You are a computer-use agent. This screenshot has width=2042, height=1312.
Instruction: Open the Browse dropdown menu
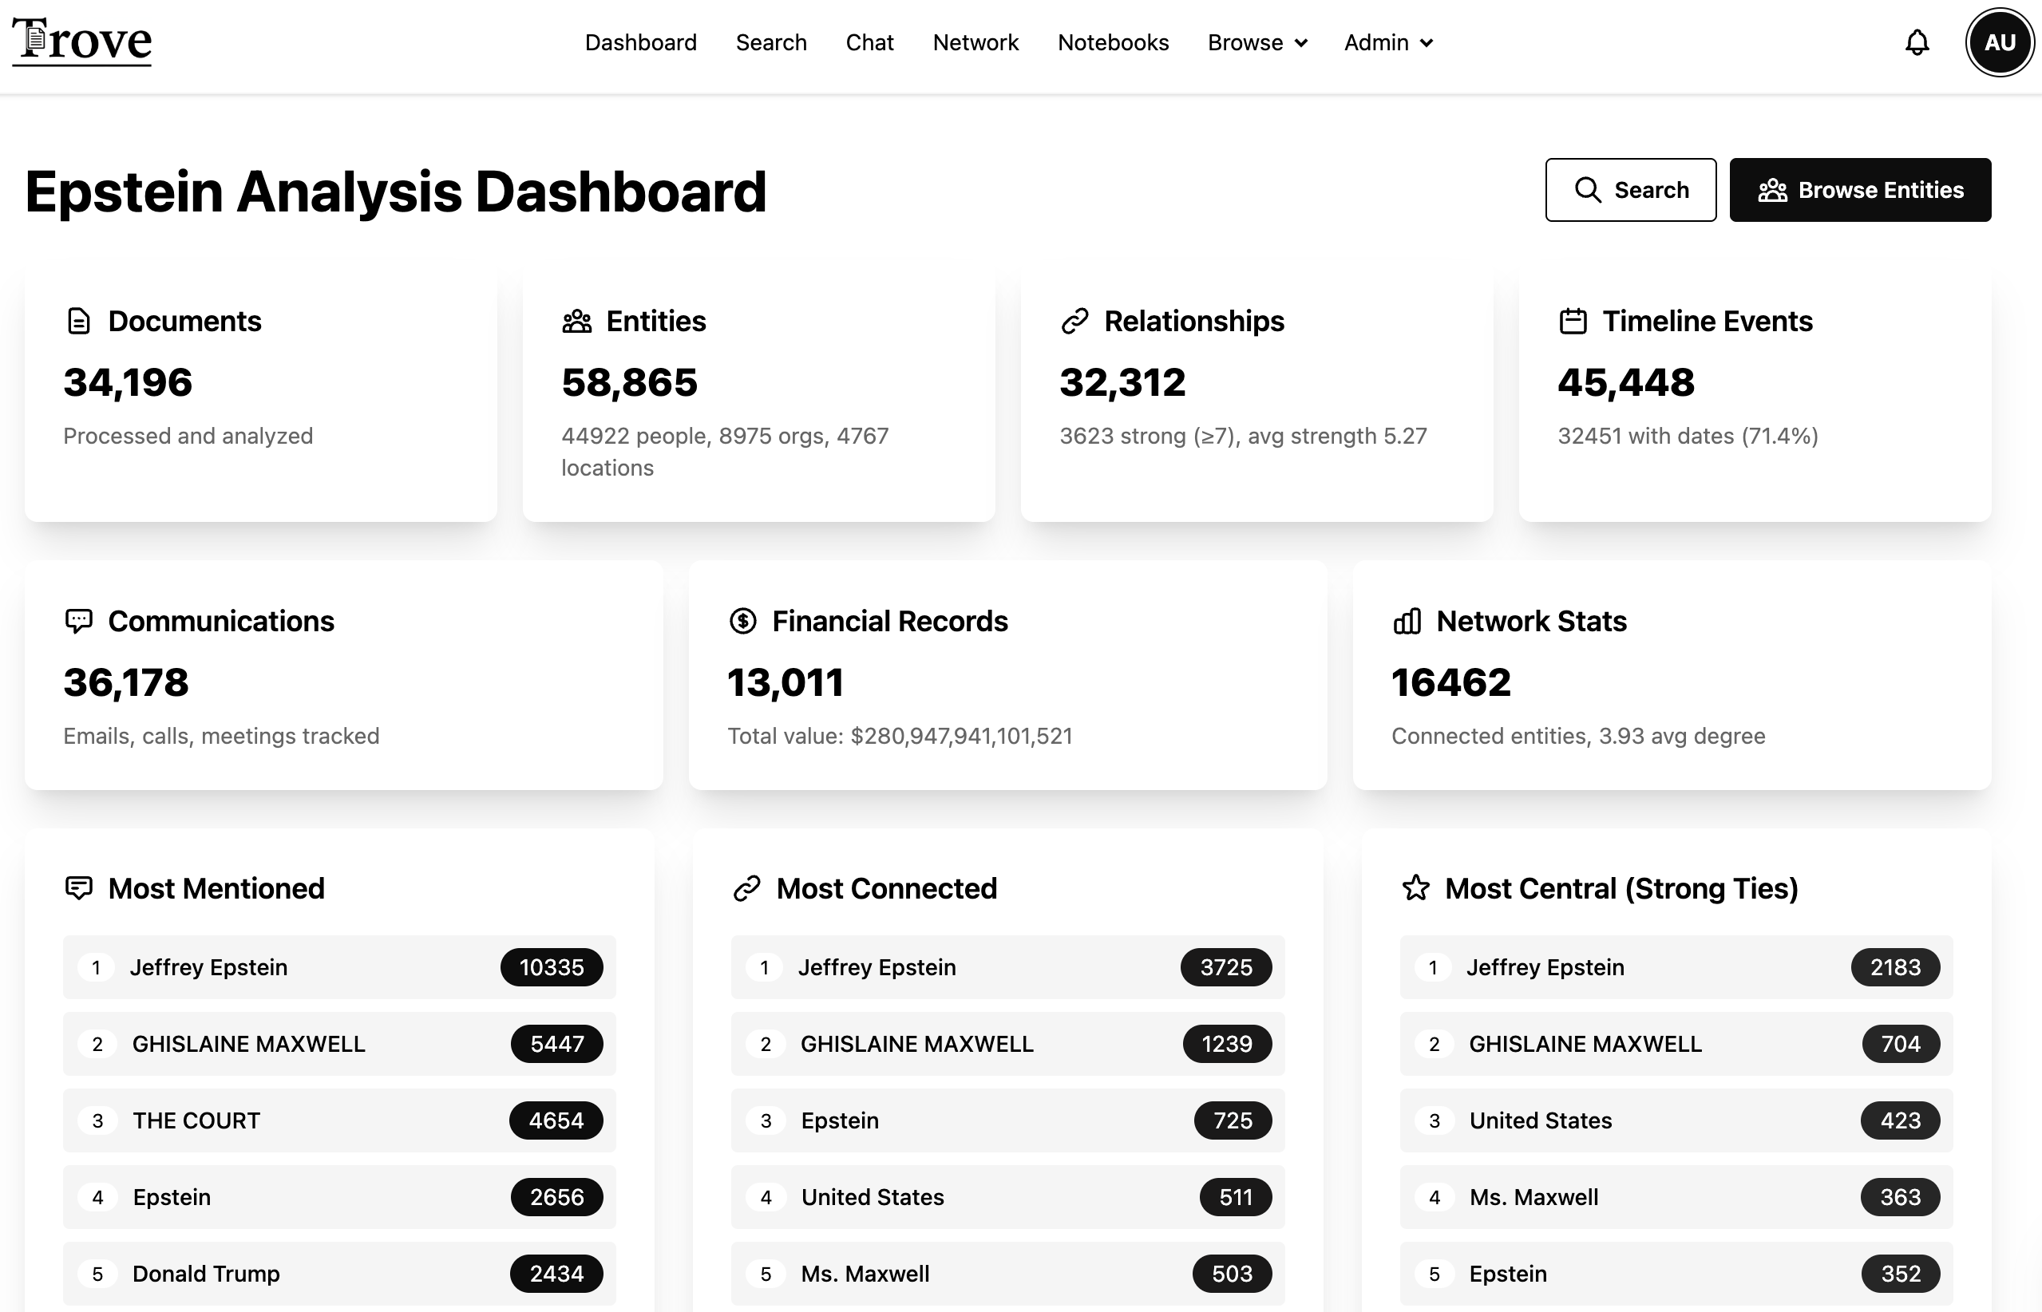click(1257, 41)
